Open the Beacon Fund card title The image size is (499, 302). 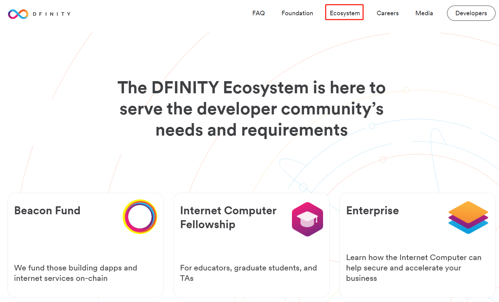tap(47, 210)
